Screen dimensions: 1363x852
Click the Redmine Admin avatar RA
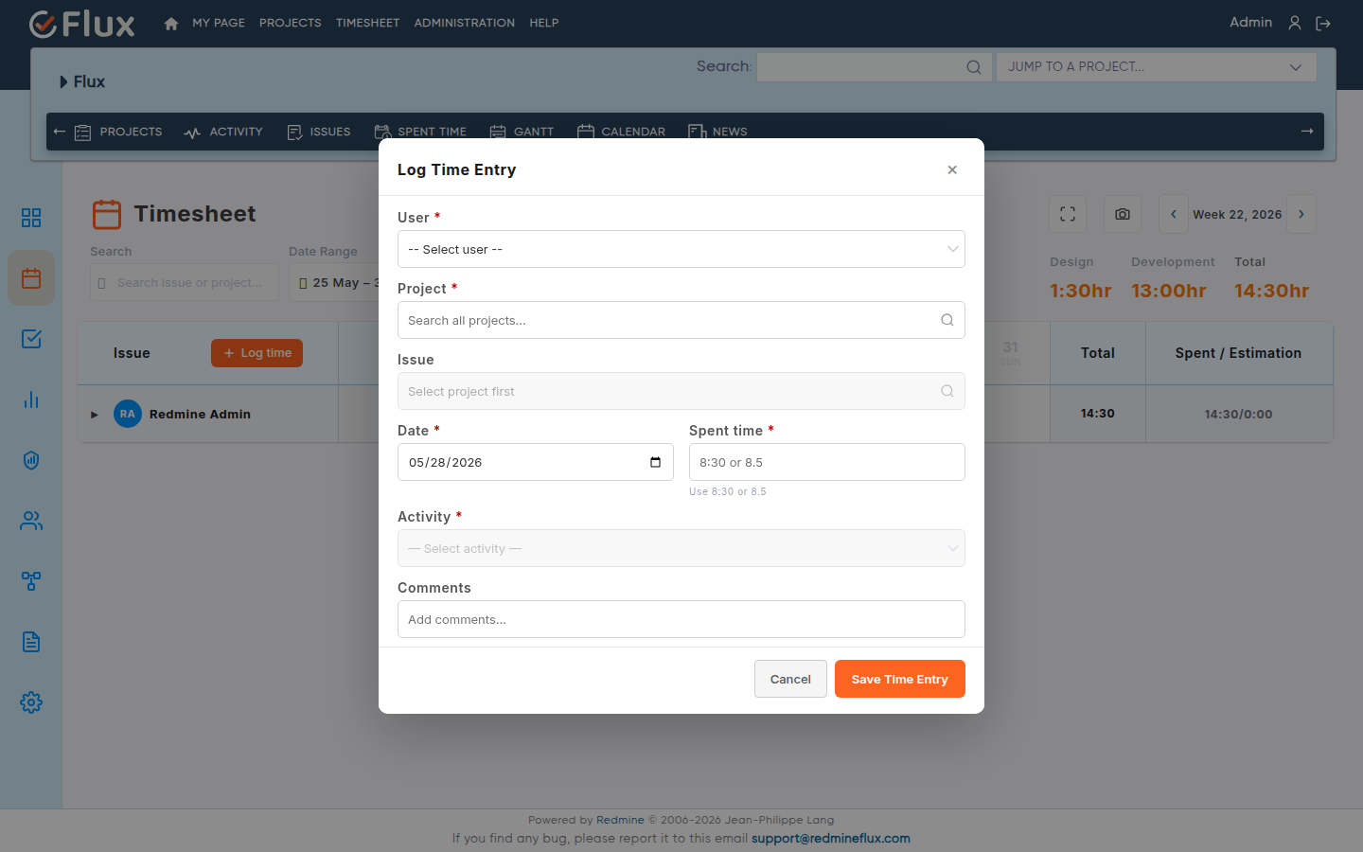[x=128, y=414]
